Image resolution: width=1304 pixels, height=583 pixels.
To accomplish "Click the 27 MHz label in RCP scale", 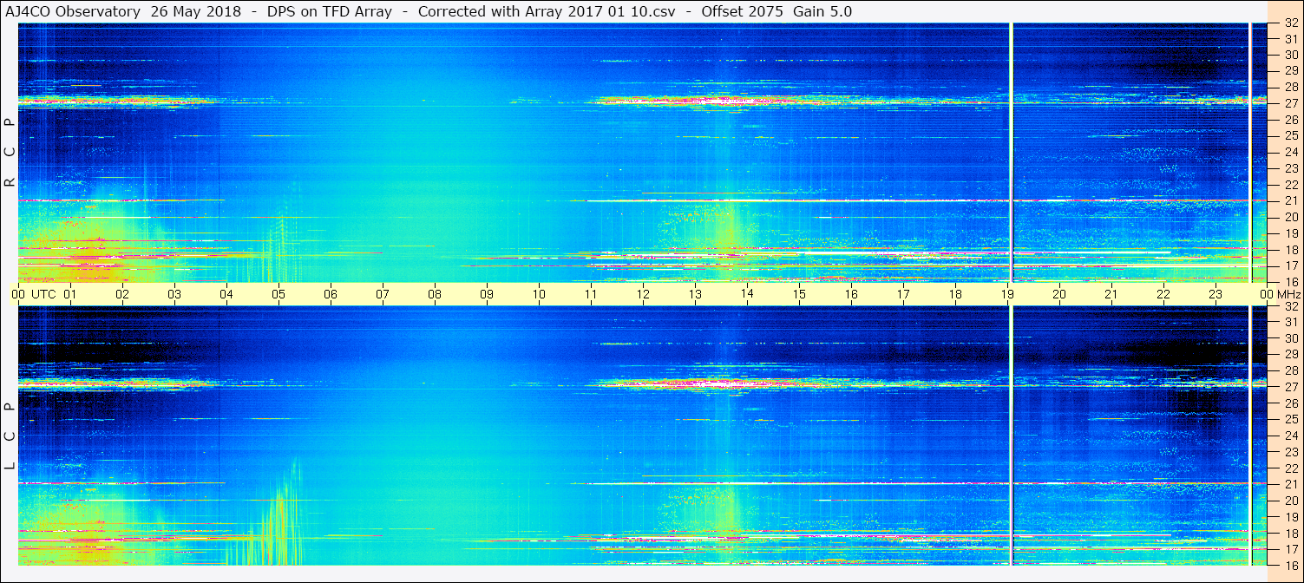I will point(1290,103).
